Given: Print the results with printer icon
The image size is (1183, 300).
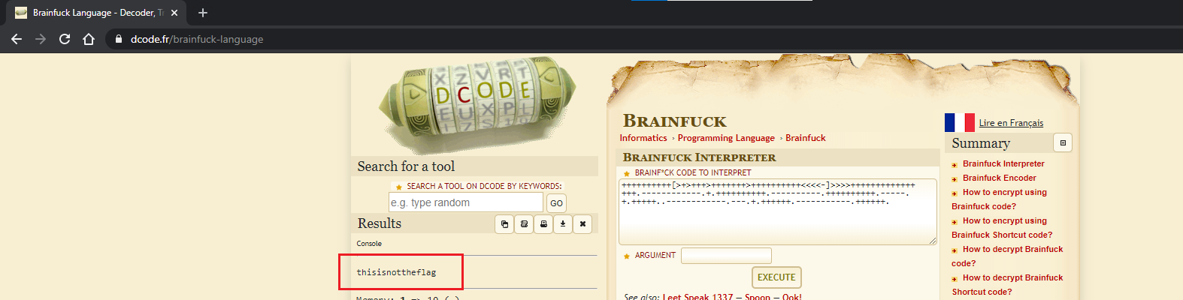Looking at the screenshot, I should click(x=543, y=223).
